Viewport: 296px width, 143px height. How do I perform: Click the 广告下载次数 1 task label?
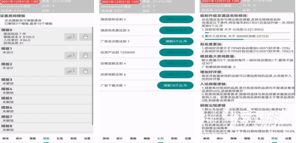pyautogui.click(x=113, y=86)
